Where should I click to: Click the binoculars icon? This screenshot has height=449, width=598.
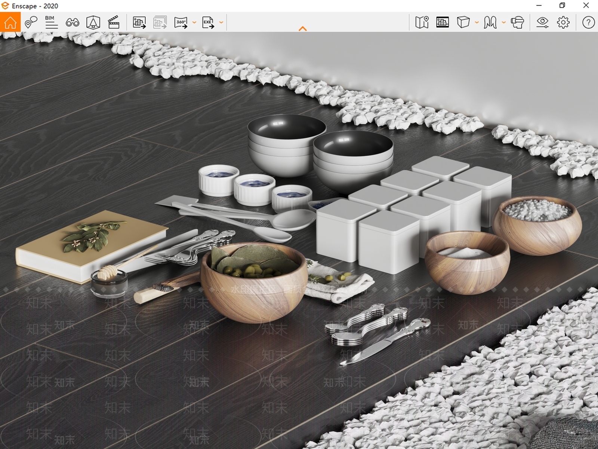(x=72, y=22)
